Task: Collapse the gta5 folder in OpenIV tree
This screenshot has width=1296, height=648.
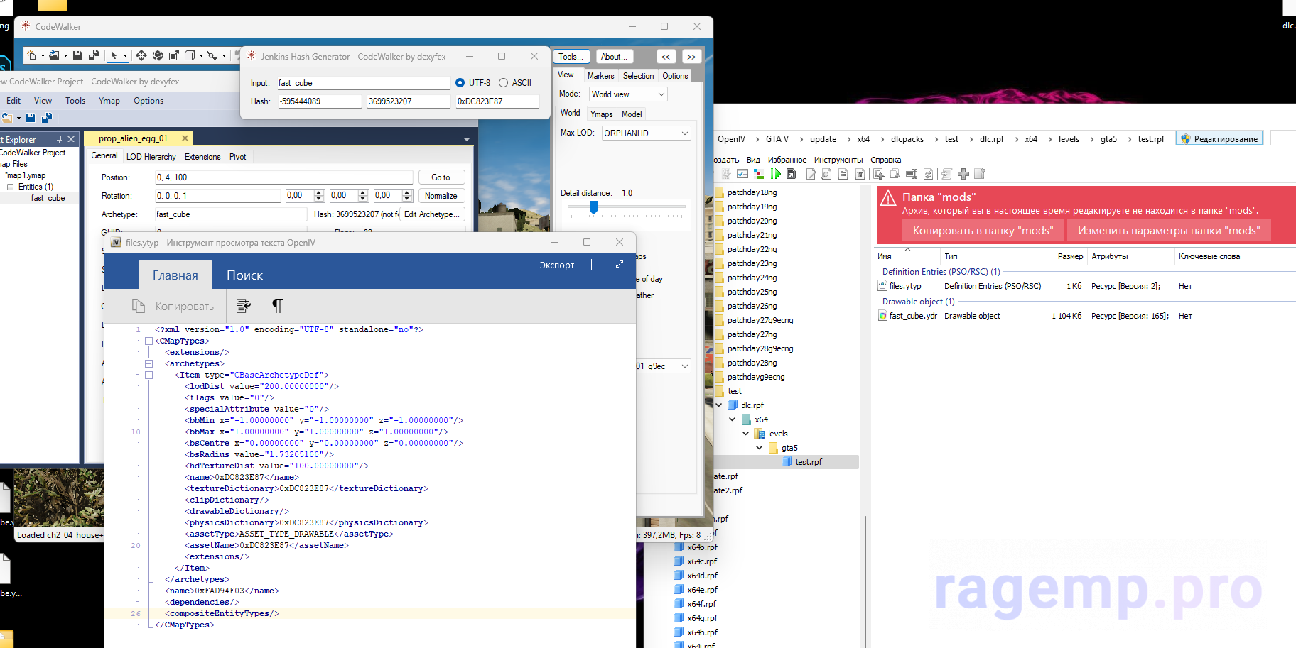Action: (x=760, y=448)
